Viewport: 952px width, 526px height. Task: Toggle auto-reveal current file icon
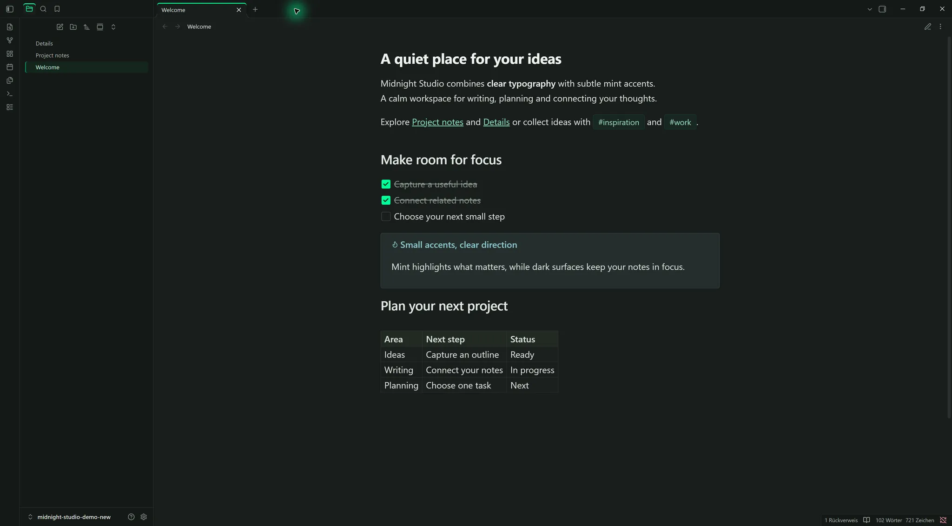pos(100,27)
